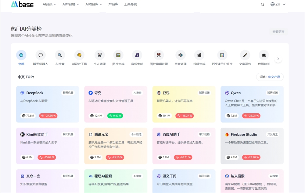Show more categories with the right arrow

point(278,59)
